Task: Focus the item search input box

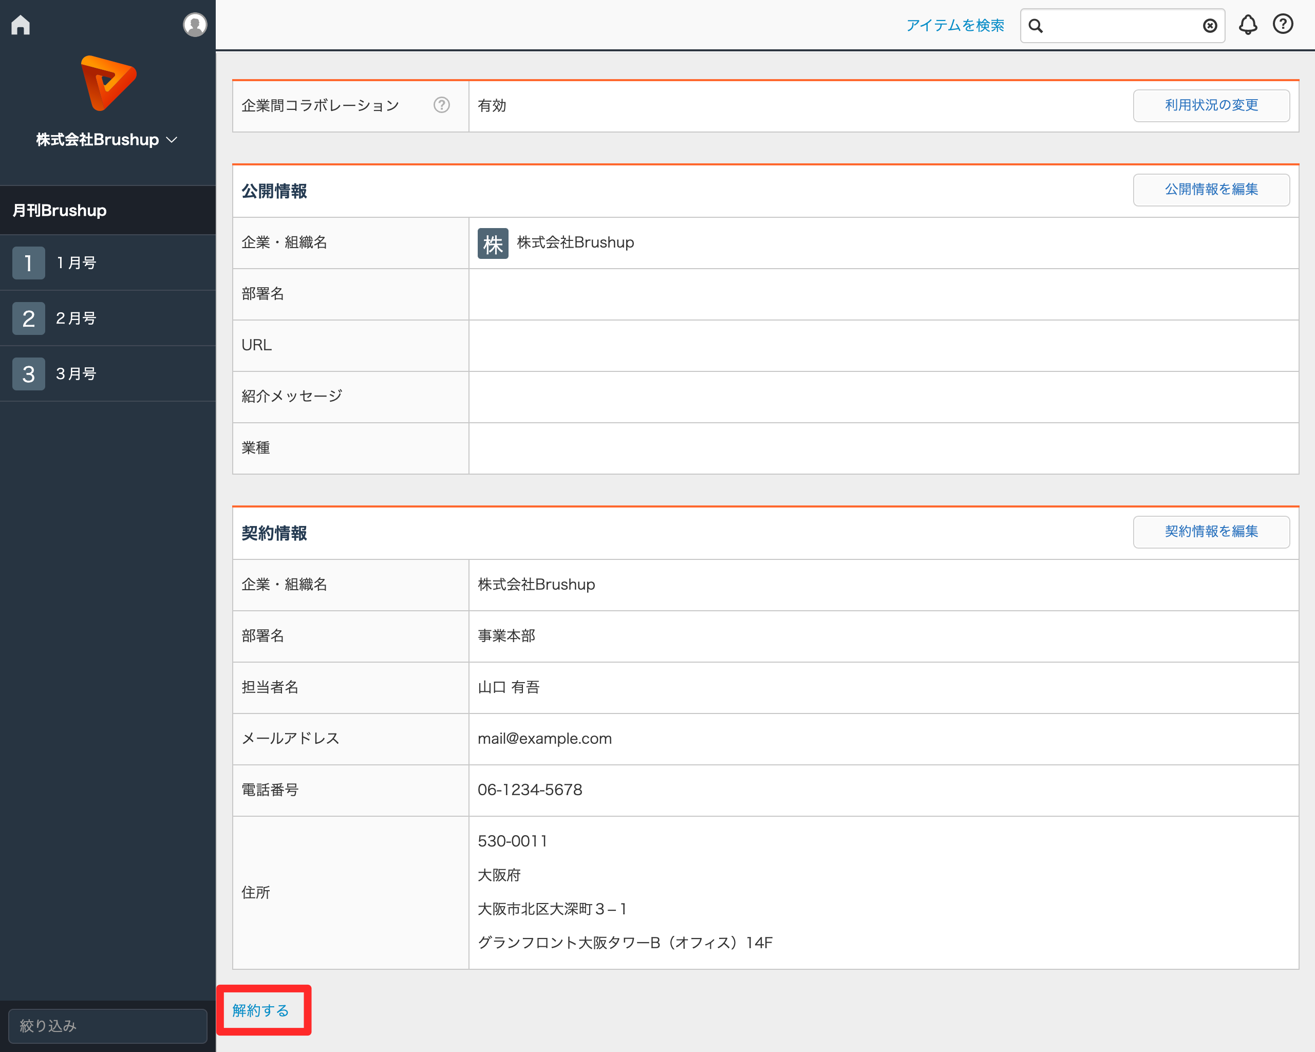Action: [x=1122, y=26]
